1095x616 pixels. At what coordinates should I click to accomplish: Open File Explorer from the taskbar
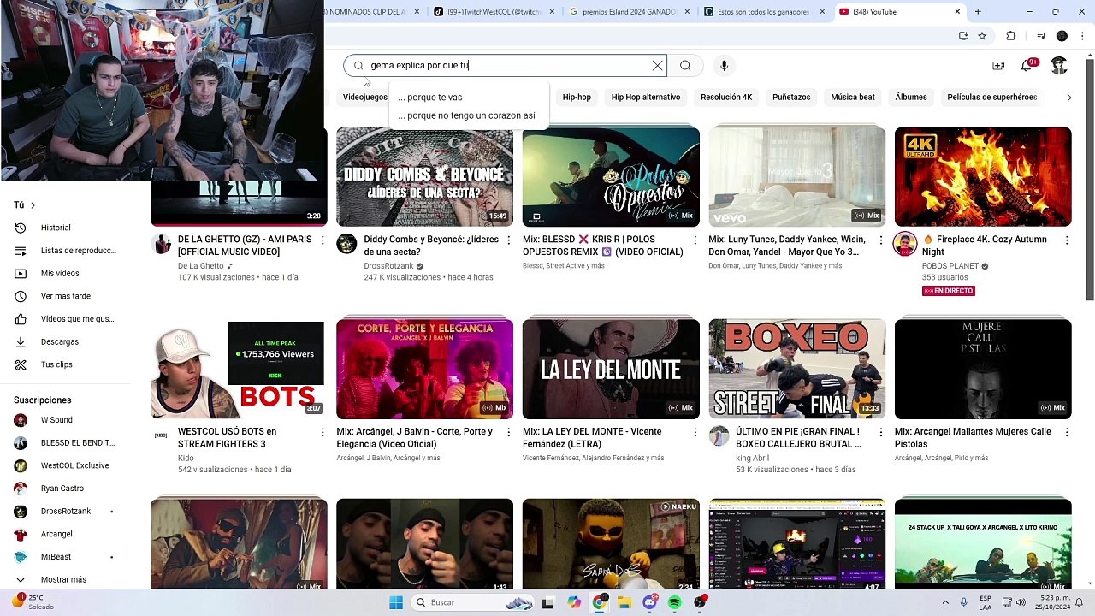[x=624, y=602]
